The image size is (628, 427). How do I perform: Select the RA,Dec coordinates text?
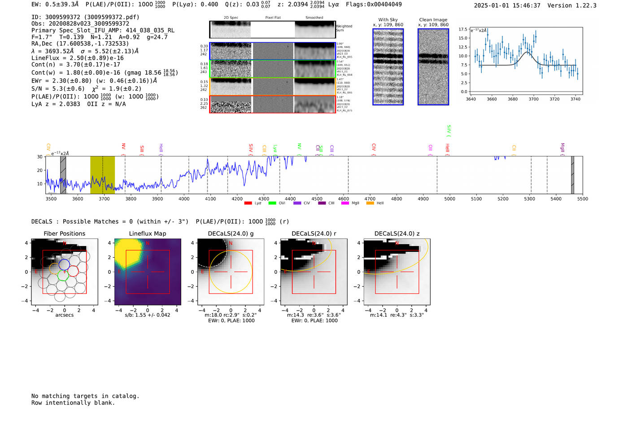tap(80, 43)
